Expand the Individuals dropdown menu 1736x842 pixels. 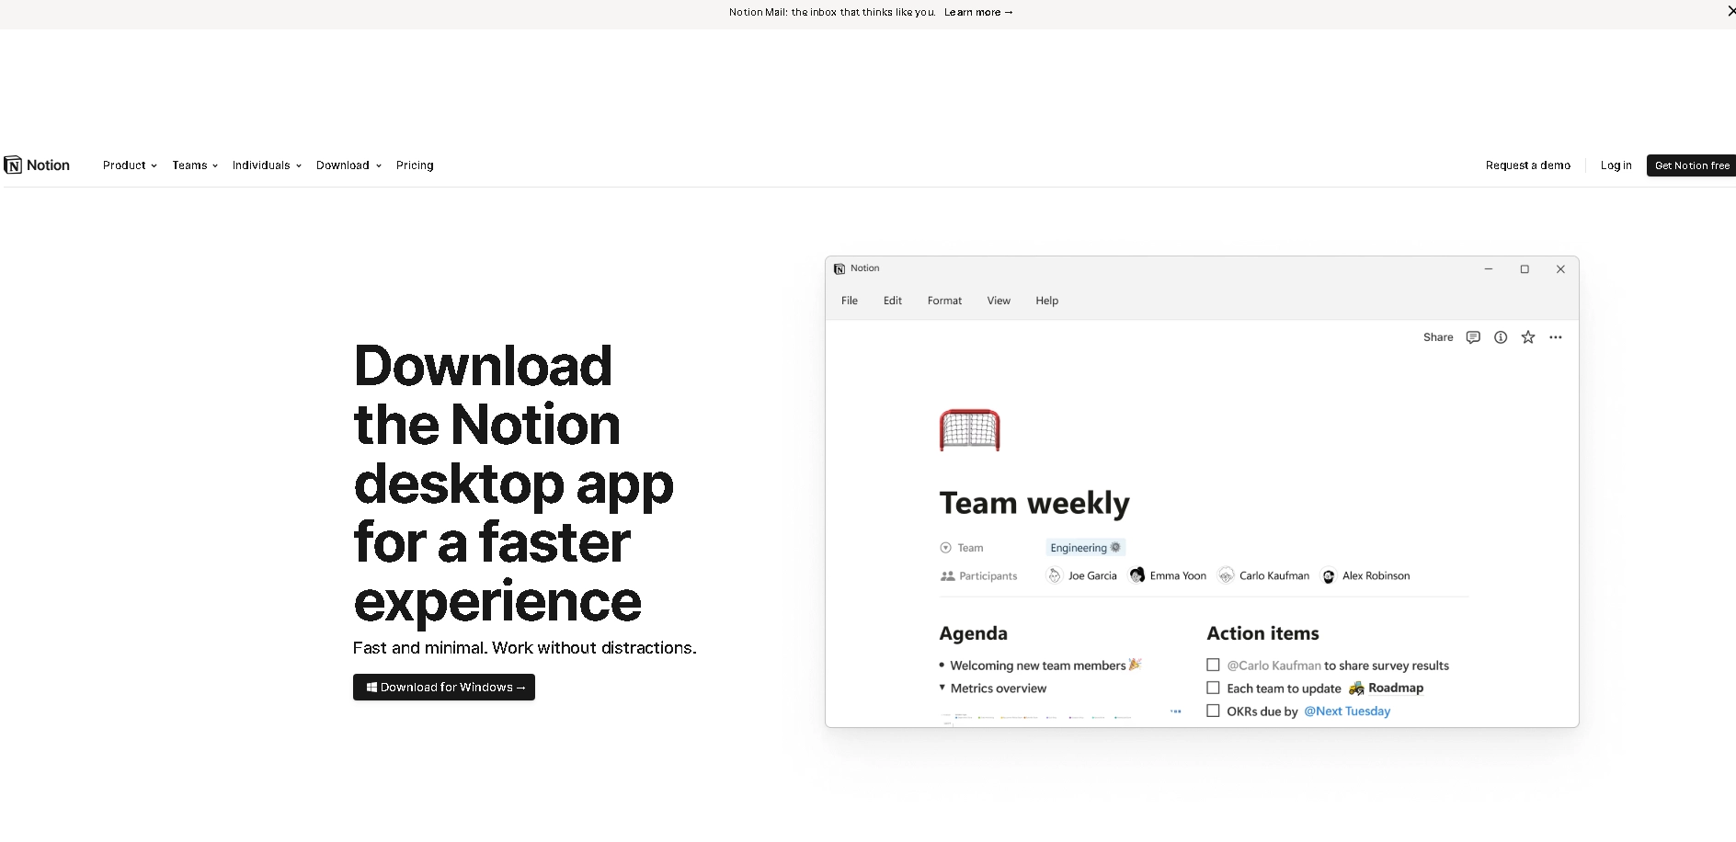click(x=267, y=165)
